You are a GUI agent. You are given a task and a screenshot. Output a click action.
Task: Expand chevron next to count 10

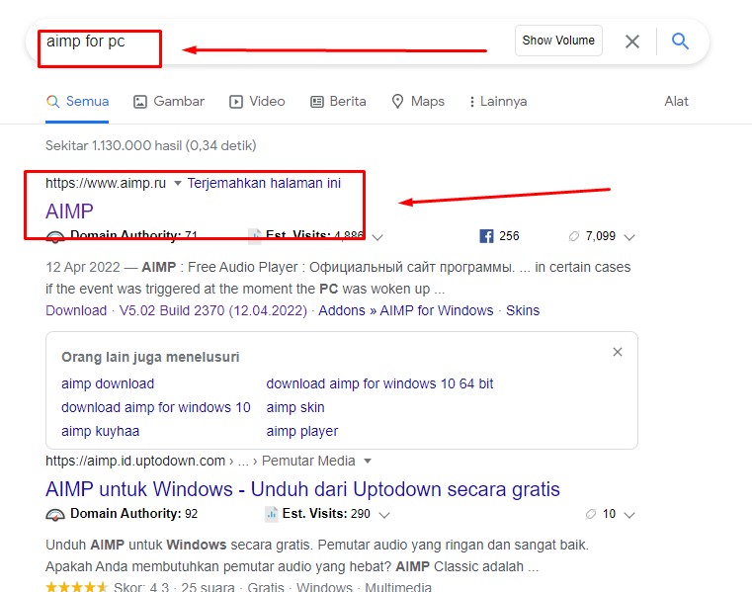(x=629, y=515)
